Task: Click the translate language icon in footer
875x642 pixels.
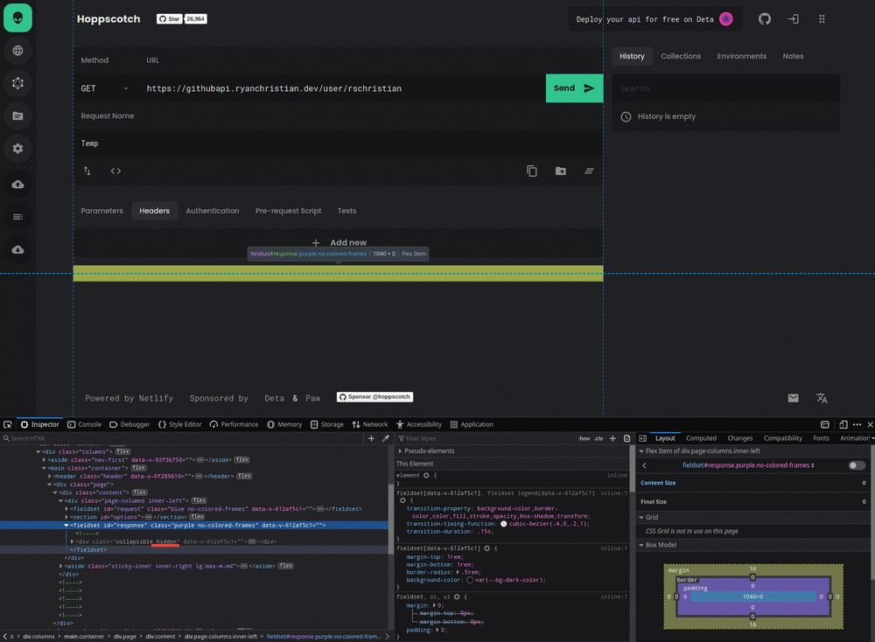Action: pos(822,398)
